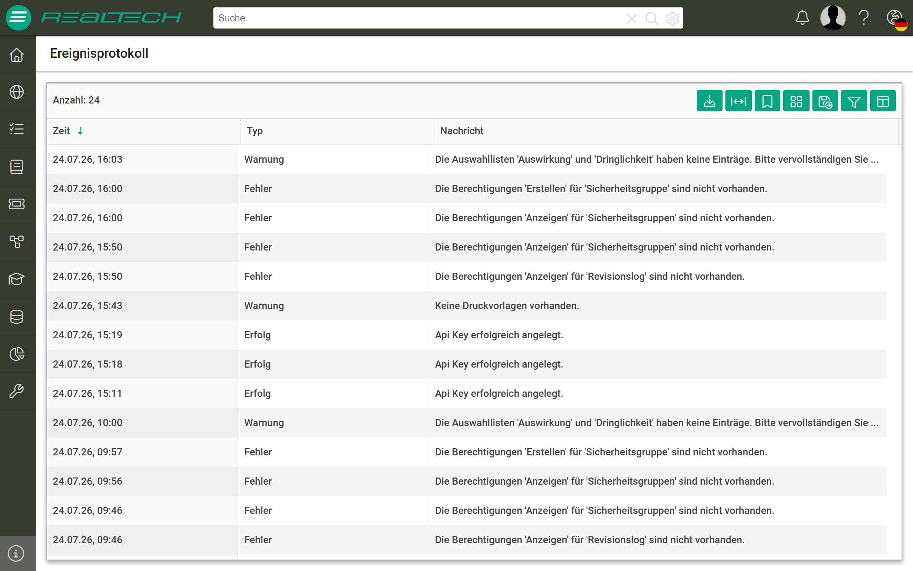Viewport: 913px width, 571px height.
Task: Click the save view toolbar button
Action: pos(825,101)
